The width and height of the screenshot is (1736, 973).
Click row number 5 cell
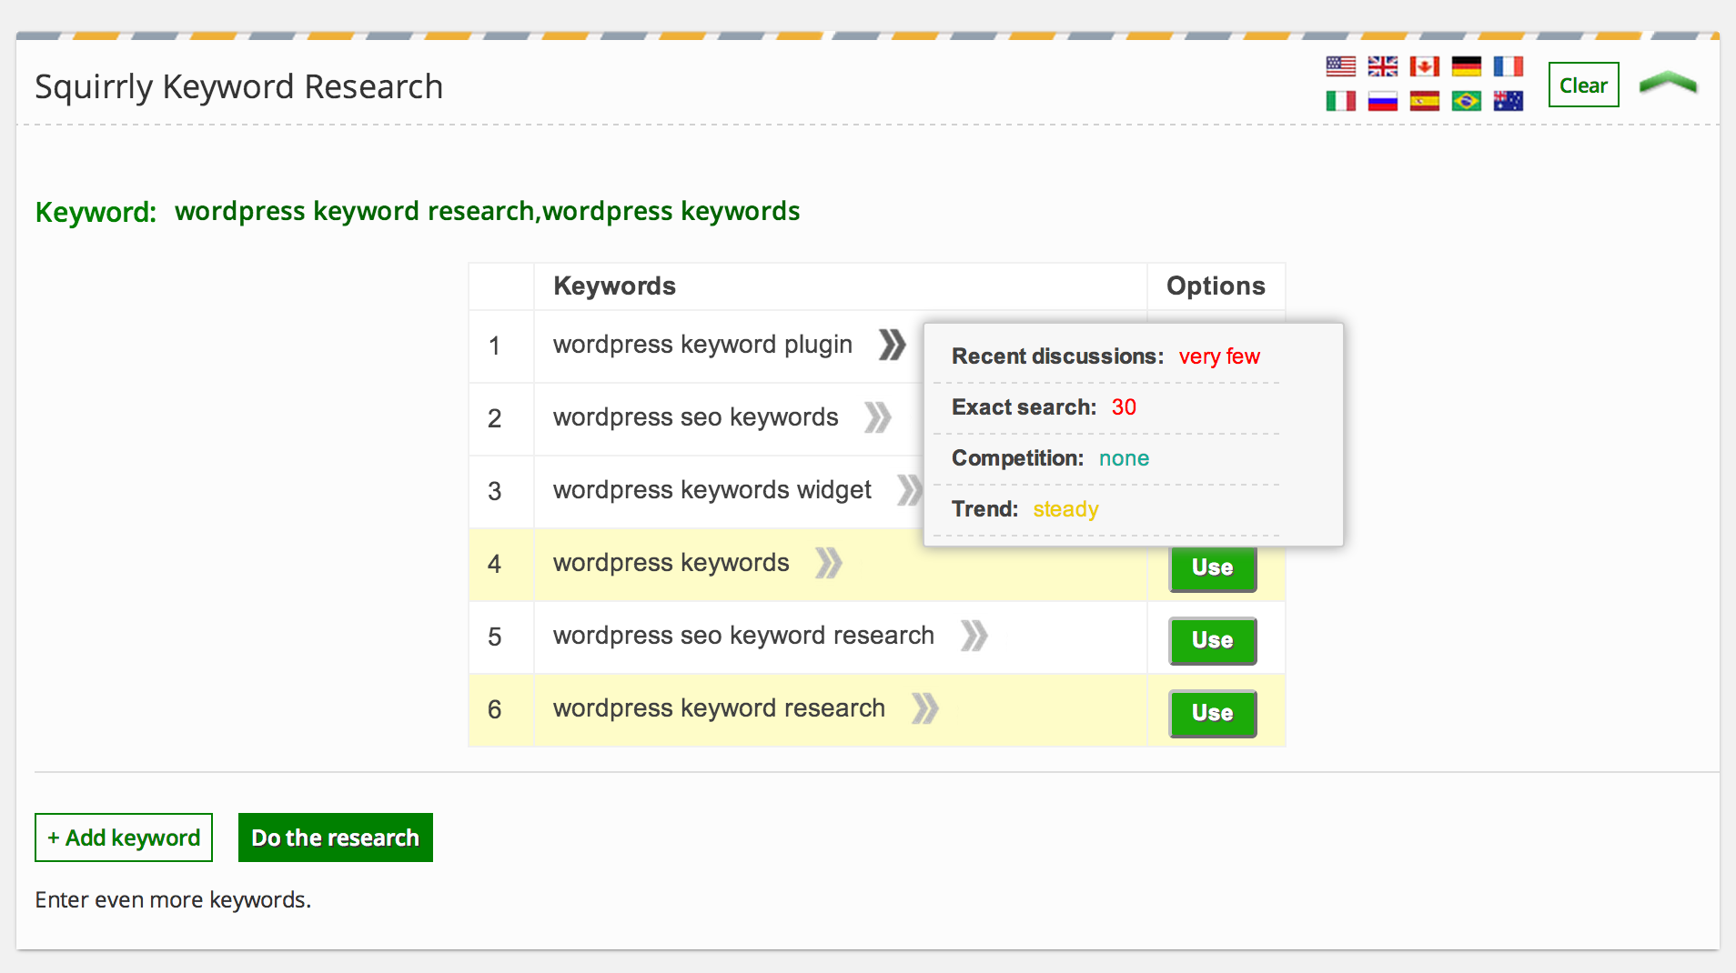(x=500, y=637)
